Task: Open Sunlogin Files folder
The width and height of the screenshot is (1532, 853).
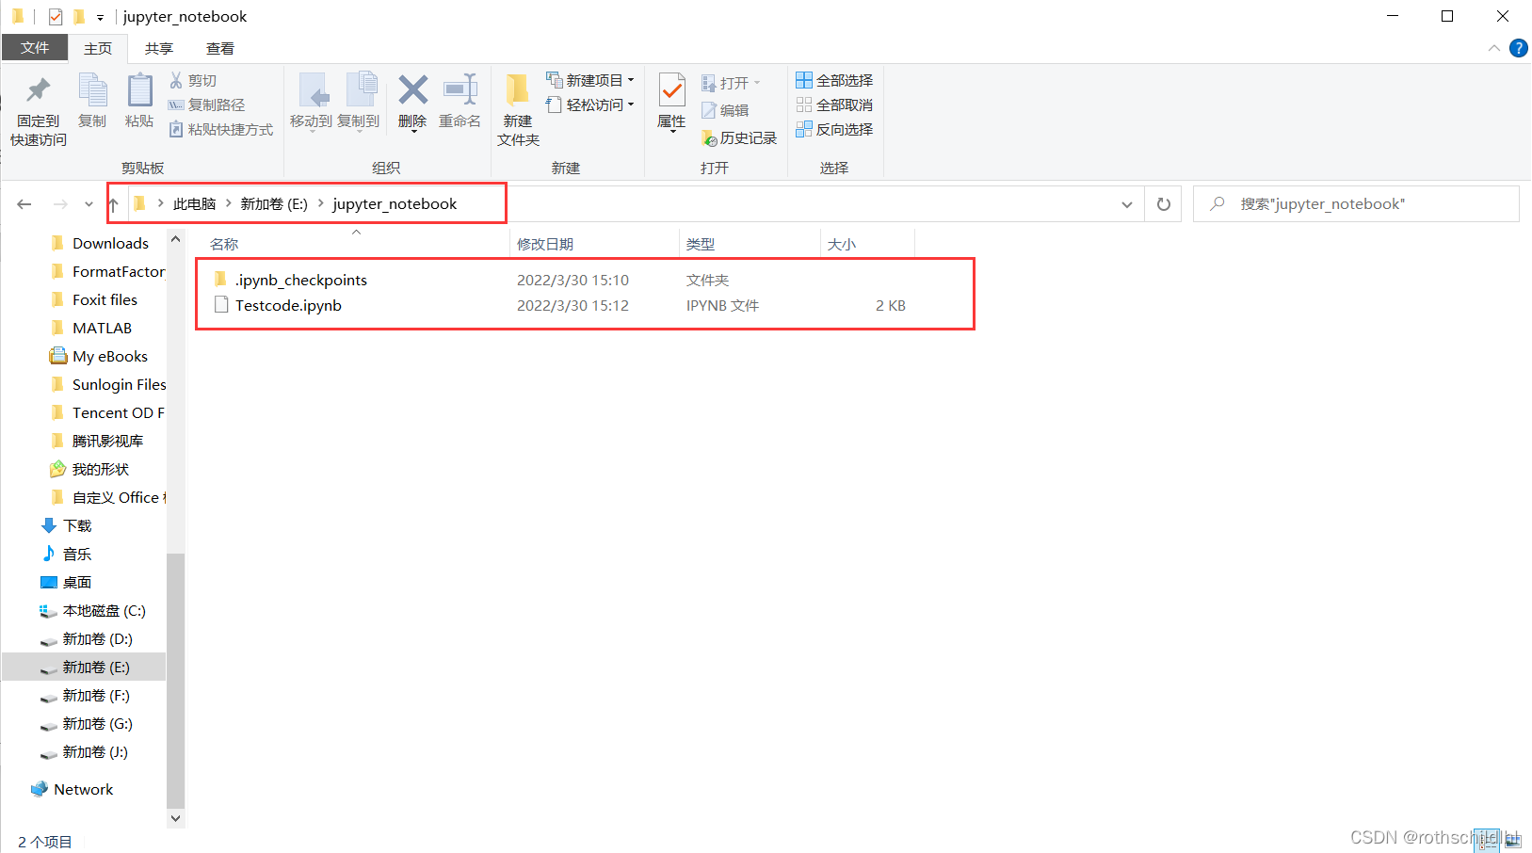Action: click(x=119, y=385)
